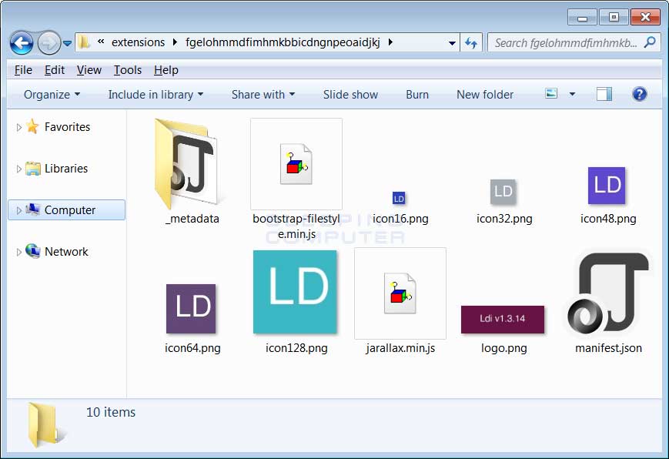Click the Forward navigation arrow
669x459 pixels.
coord(49,42)
